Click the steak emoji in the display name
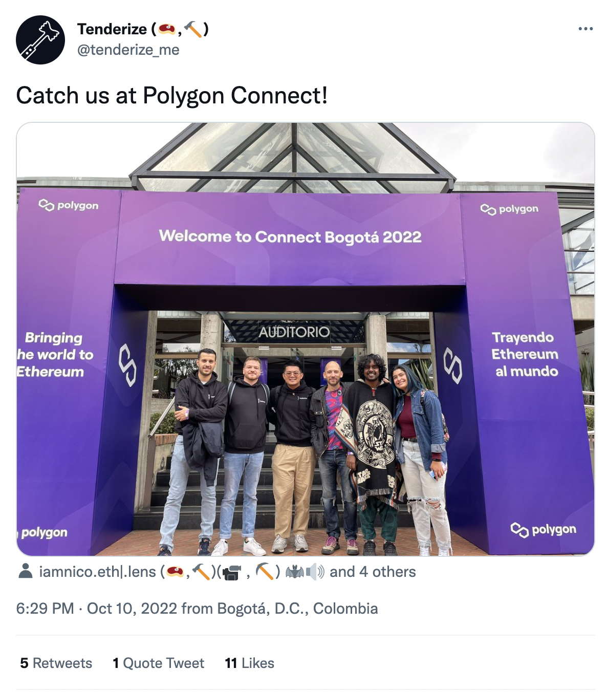 click(x=167, y=29)
